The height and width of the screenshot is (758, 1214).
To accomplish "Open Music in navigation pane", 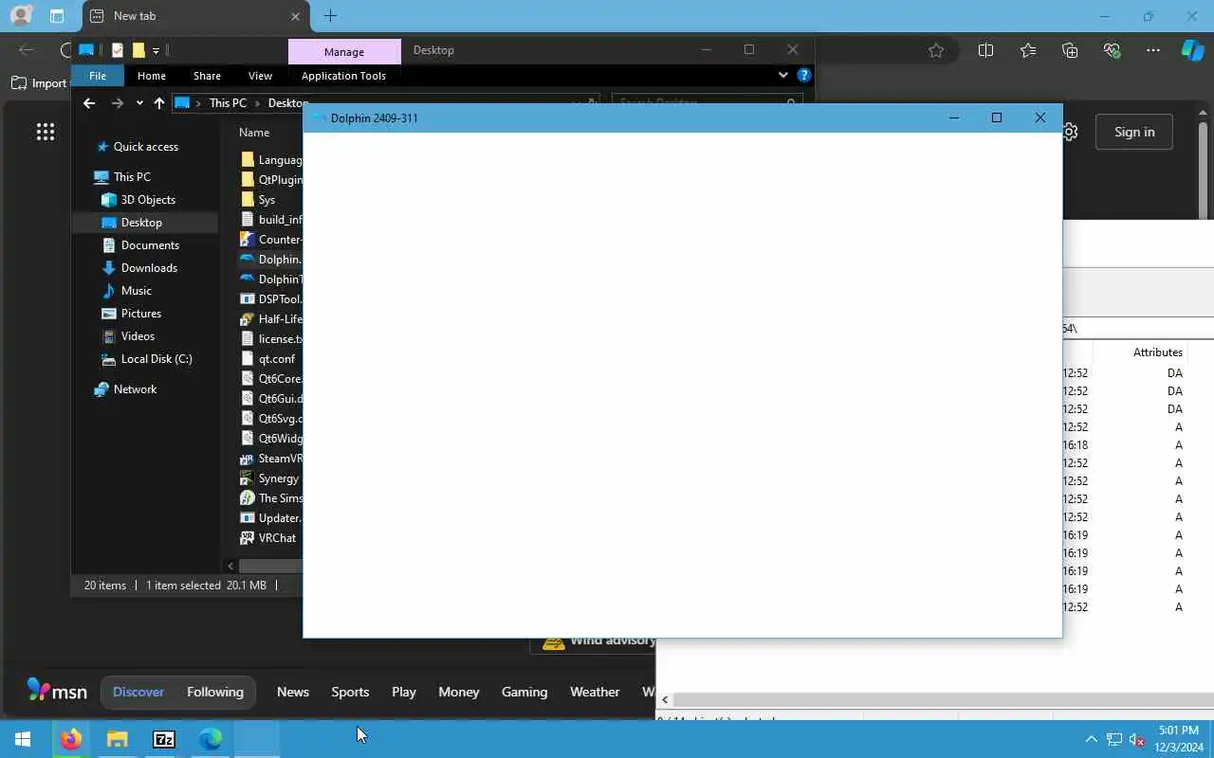I will pos(136,291).
